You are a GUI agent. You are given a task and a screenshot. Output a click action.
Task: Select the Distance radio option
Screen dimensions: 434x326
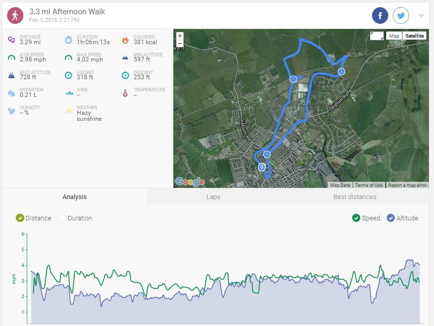pos(20,218)
